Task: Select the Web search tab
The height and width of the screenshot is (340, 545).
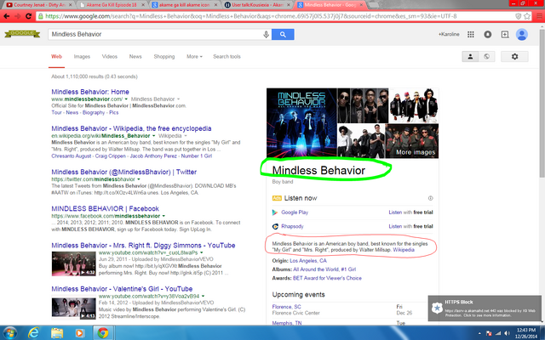Action: point(57,57)
